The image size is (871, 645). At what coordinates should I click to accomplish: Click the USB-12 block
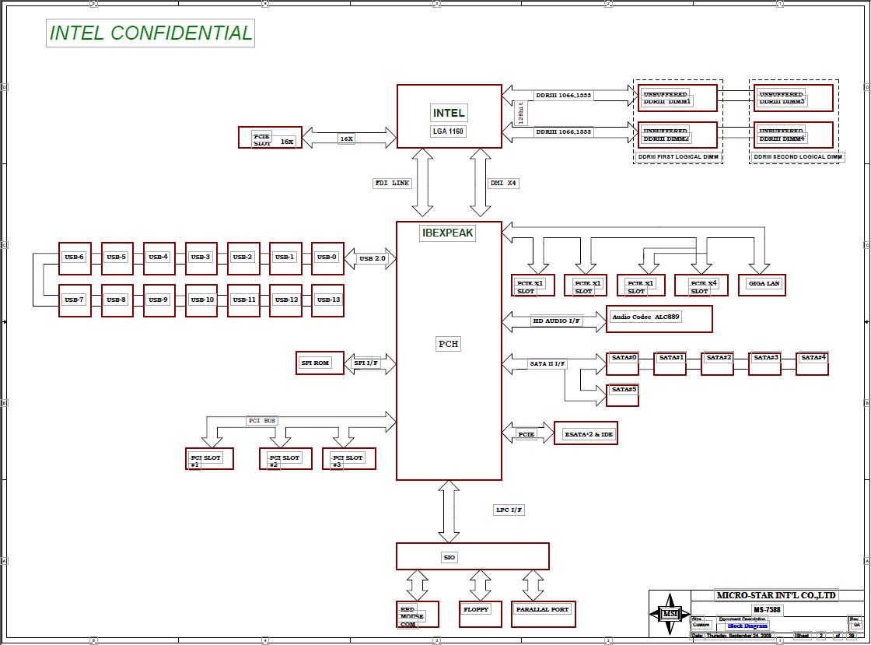(x=285, y=300)
